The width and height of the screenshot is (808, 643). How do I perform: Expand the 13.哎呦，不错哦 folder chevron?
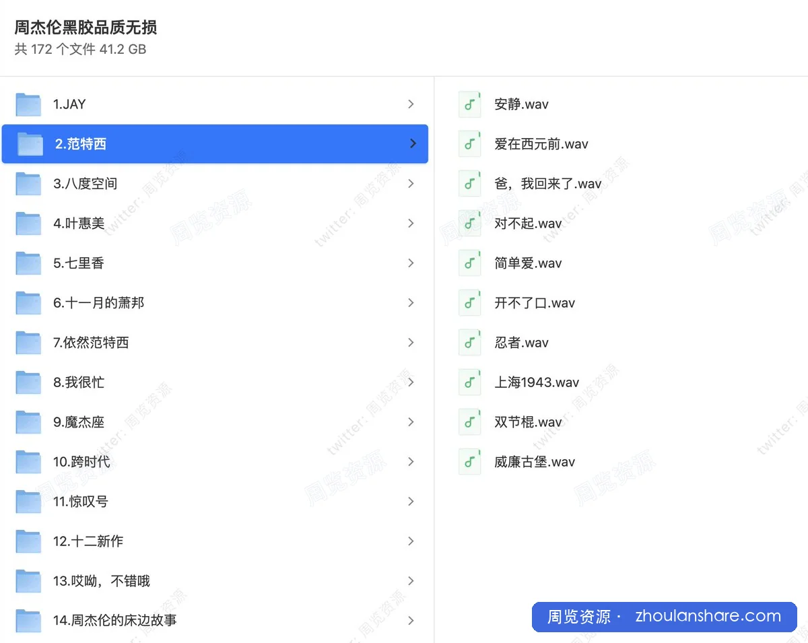[411, 581]
